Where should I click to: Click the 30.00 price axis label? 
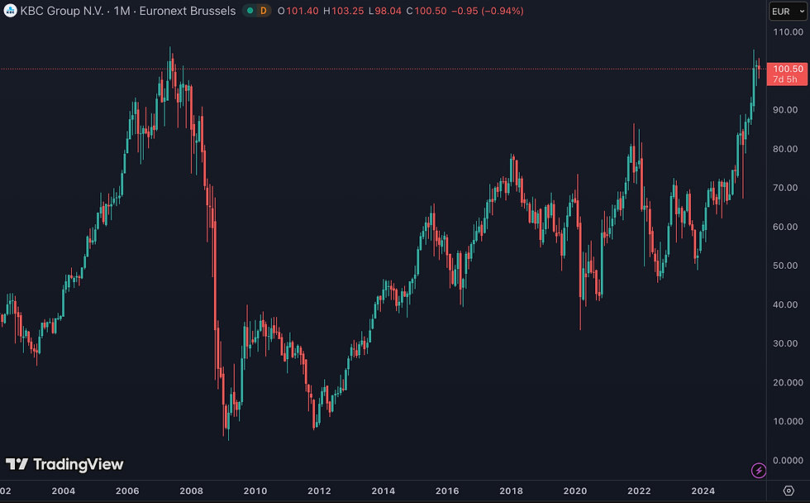(785, 344)
